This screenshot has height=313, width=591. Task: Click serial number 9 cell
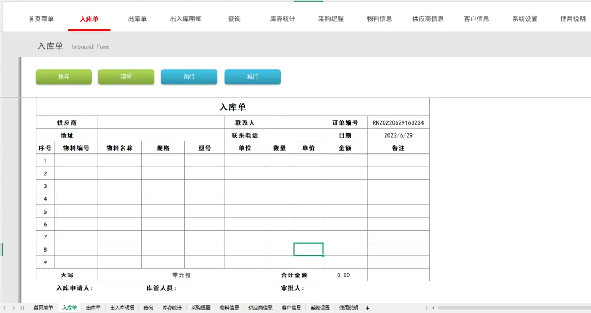tap(45, 262)
